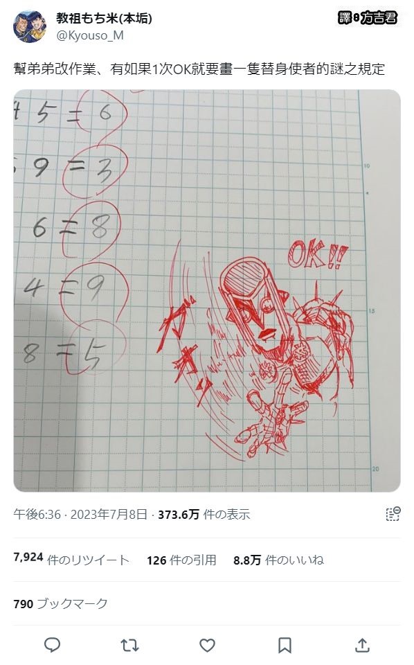View the 126 件の引用 quotes

182,560
